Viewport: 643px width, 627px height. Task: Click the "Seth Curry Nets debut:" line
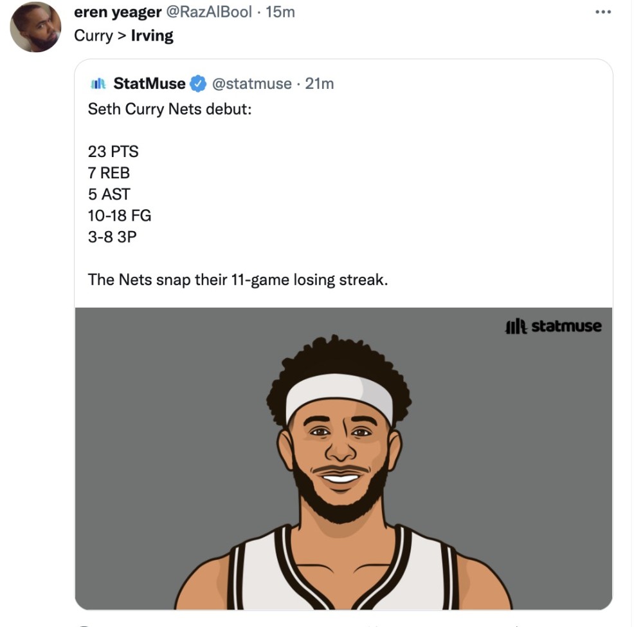(x=170, y=109)
